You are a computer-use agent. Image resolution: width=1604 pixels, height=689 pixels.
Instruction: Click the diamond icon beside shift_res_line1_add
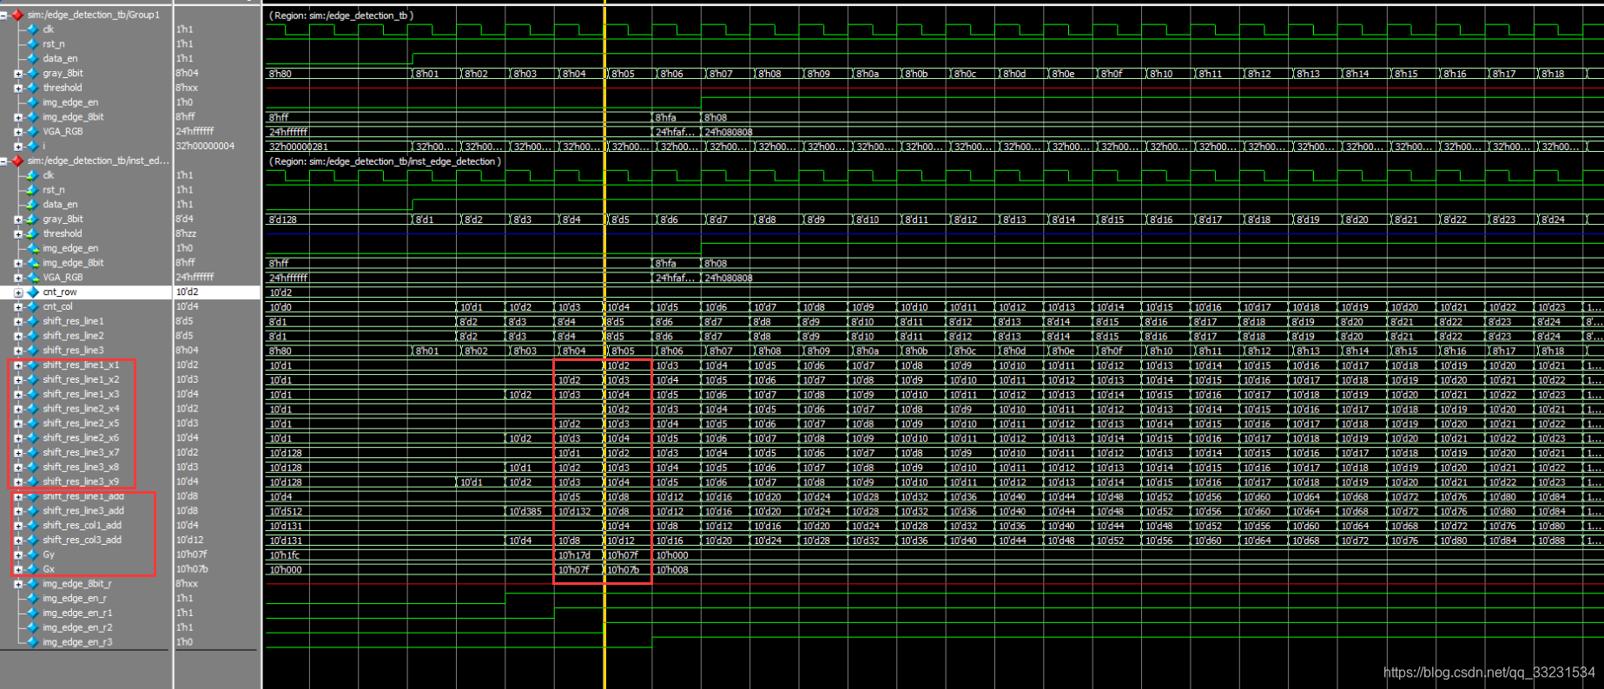pyautogui.click(x=33, y=496)
